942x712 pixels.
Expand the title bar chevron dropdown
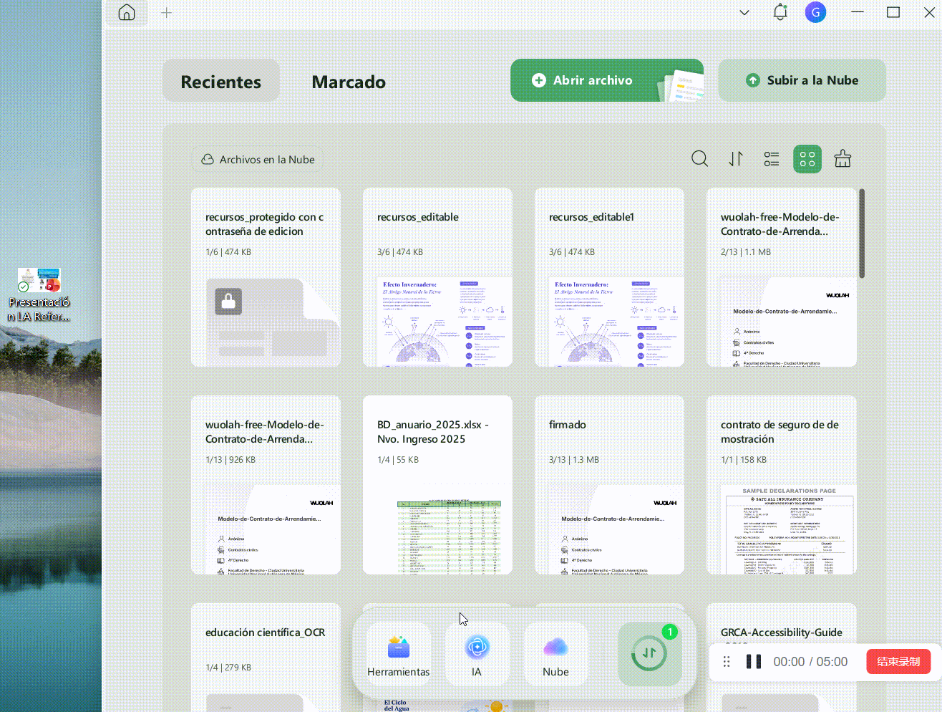(744, 13)
